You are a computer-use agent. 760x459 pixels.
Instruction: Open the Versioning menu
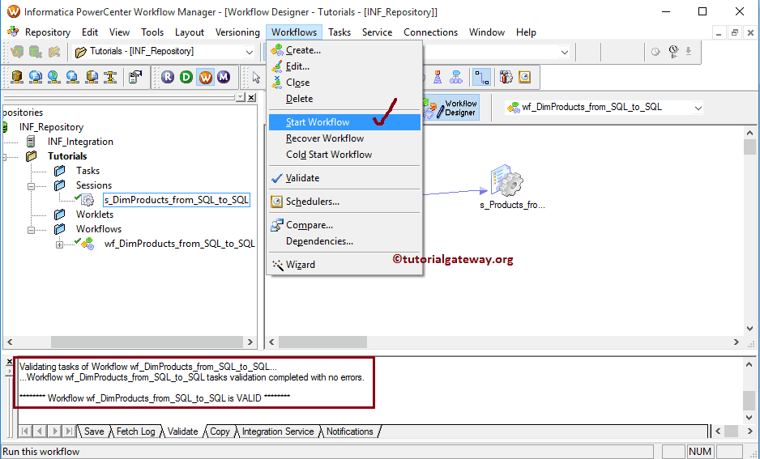click(237, 32)
